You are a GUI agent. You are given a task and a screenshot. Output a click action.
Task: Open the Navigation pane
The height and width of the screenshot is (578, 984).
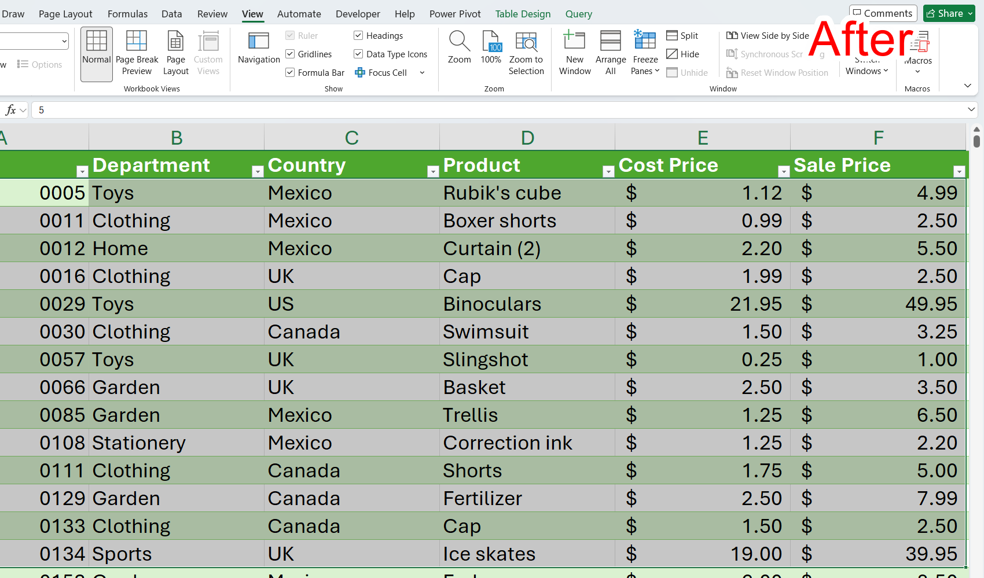259,49
